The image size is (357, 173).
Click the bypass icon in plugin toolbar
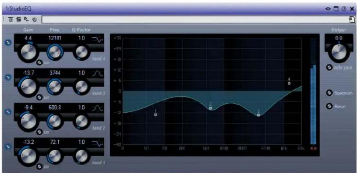coord(11,19)
